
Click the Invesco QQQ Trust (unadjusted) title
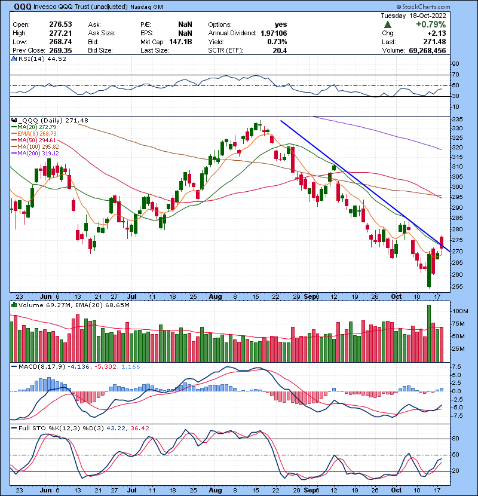click(81, 7)
